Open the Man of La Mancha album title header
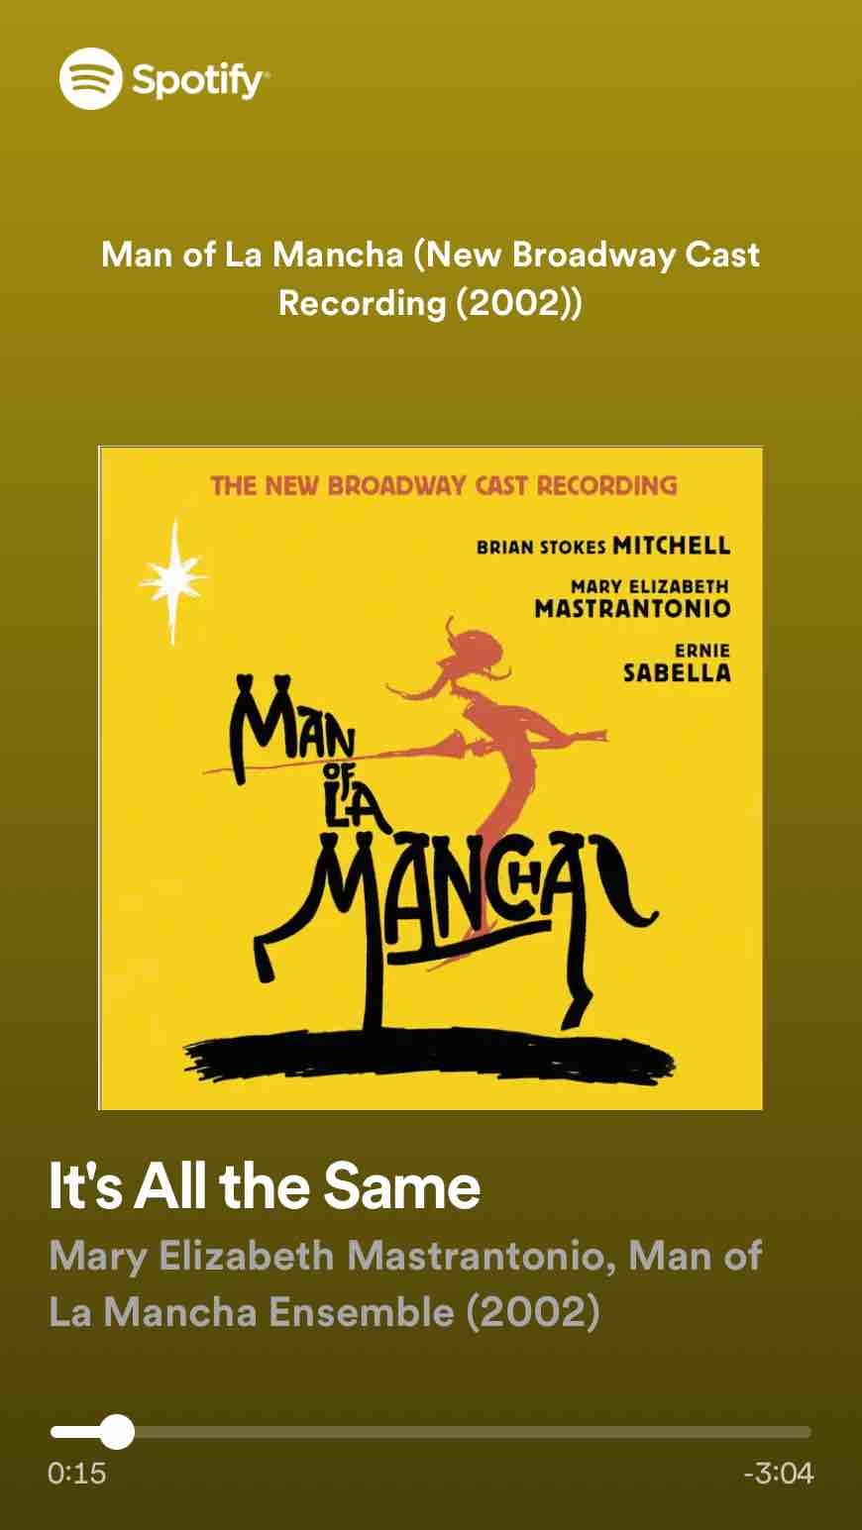The image size is (862, 1530). (430, 278)
